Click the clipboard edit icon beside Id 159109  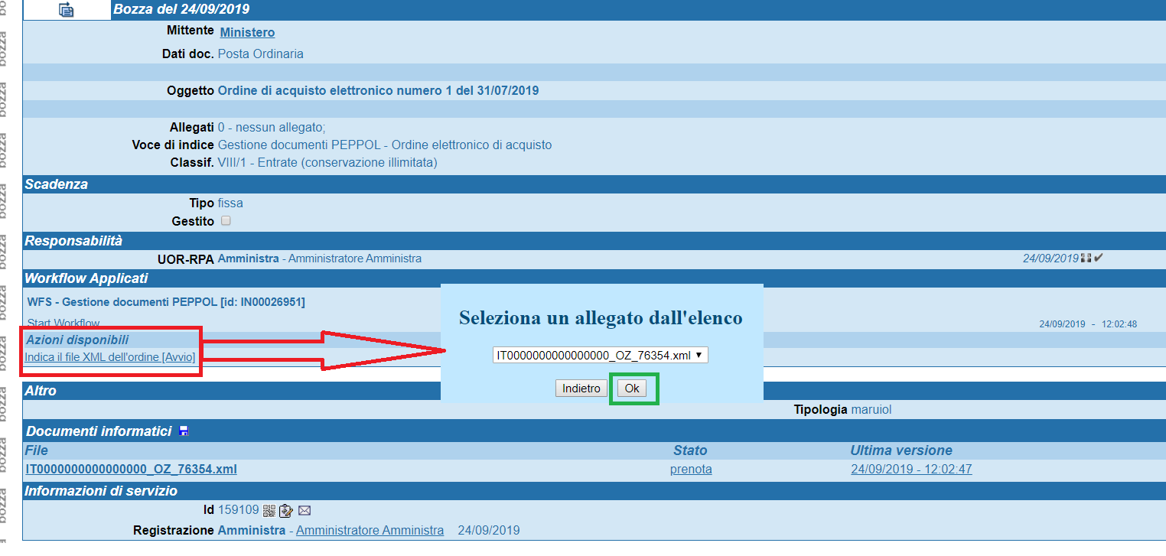point(287,510)
